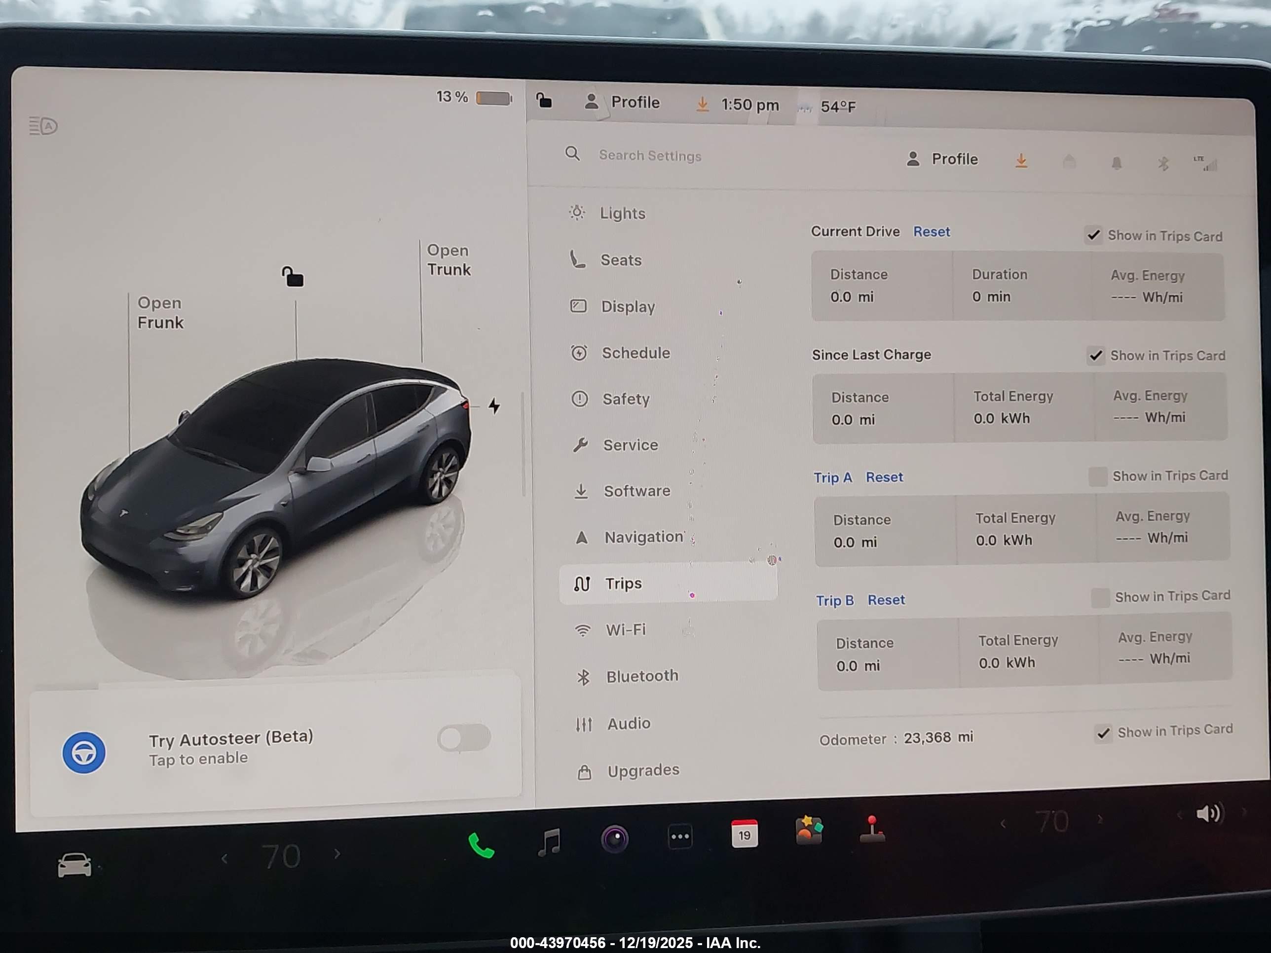Rename Trip B label
Image resolution: width=1271 pixels, height=953 pixels.
(835, 600)
